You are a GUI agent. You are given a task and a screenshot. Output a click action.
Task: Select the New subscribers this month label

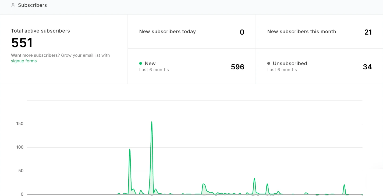click(x=302, y=31)
